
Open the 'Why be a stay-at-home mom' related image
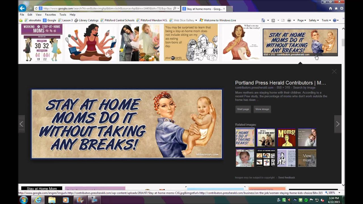[x=266, y=137]
